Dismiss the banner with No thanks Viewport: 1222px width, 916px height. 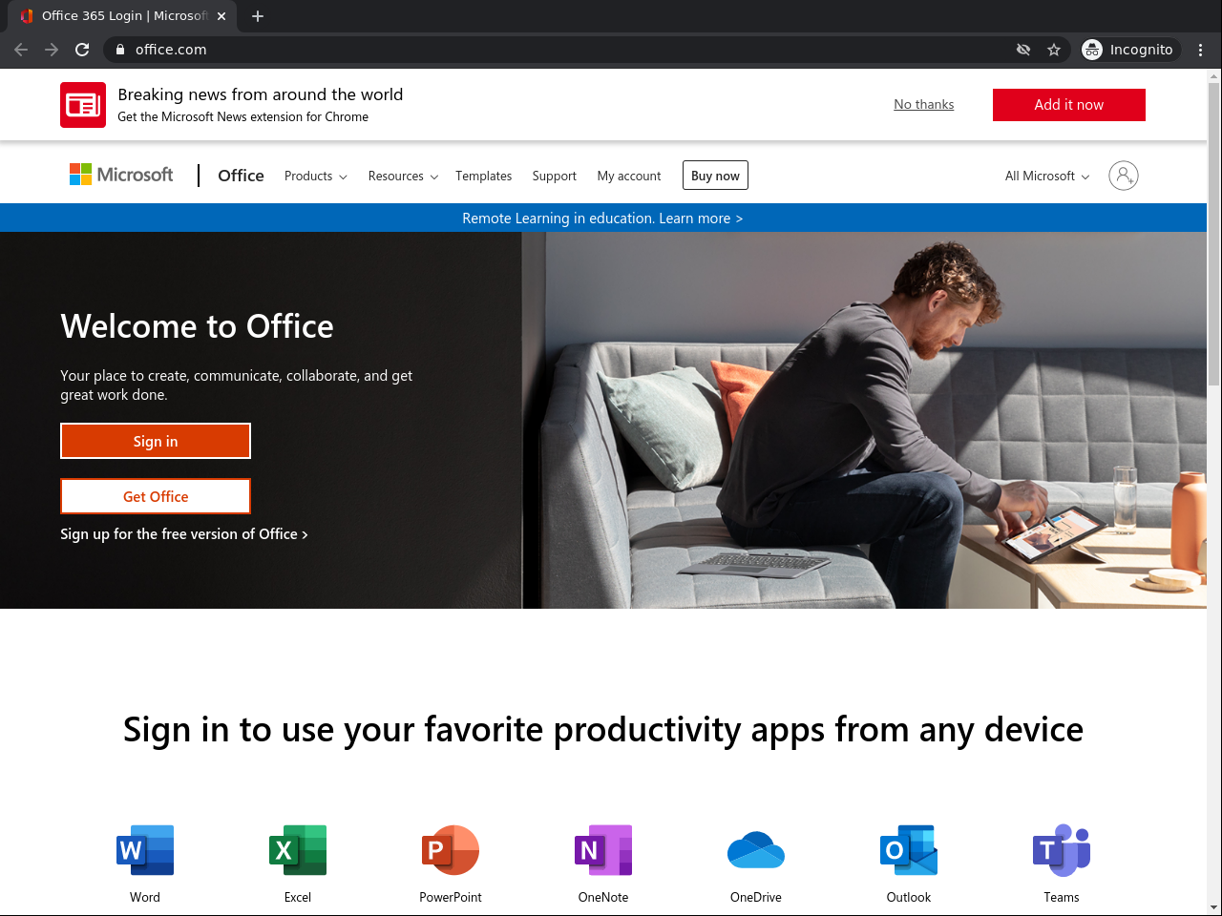coord(924,105)
